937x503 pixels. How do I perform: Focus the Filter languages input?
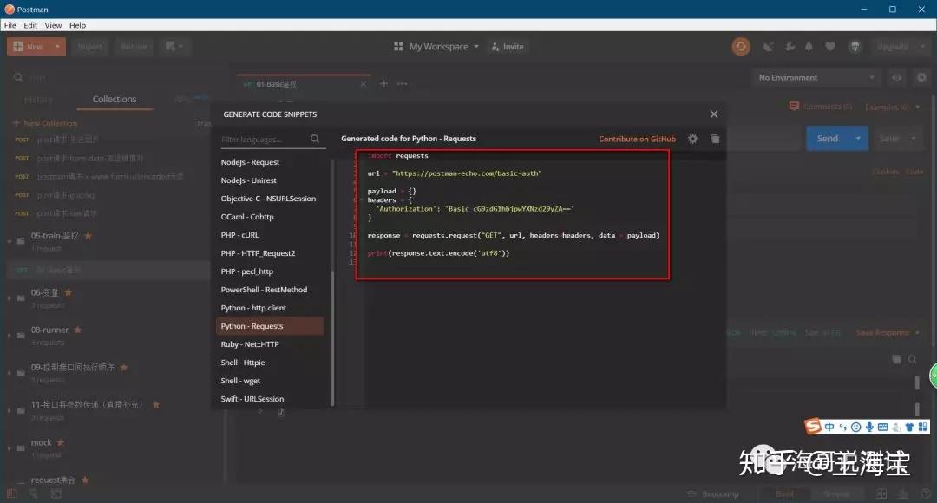point(263,139)
